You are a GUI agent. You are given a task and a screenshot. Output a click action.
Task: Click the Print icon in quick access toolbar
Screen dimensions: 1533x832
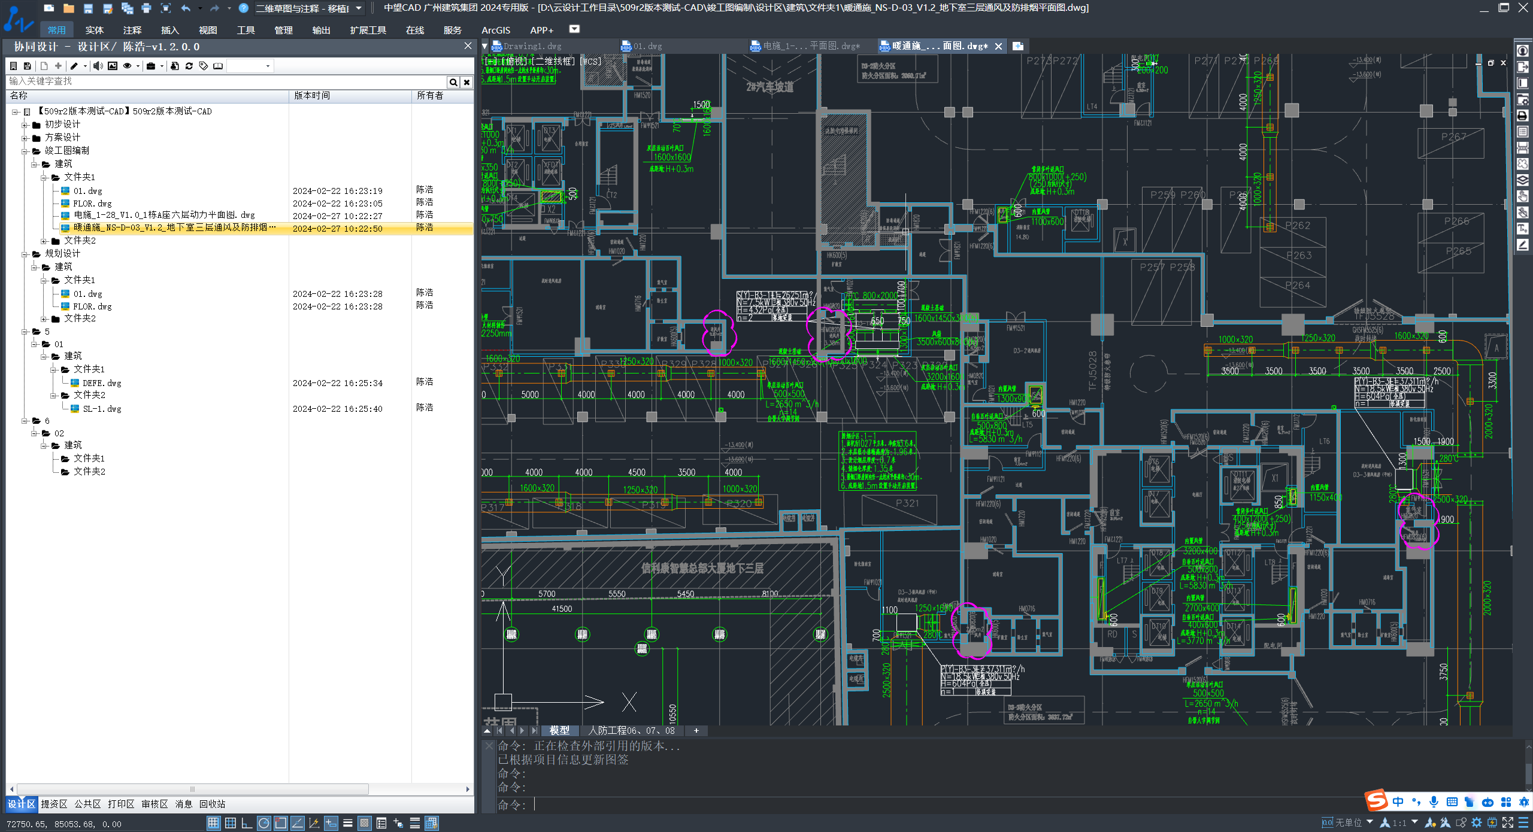coord(146,8)
